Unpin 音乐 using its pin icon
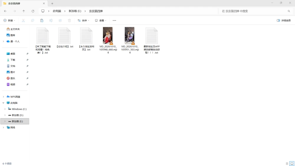Image resolution: width=295 pixels, height=166 pixels. point(27,78)
